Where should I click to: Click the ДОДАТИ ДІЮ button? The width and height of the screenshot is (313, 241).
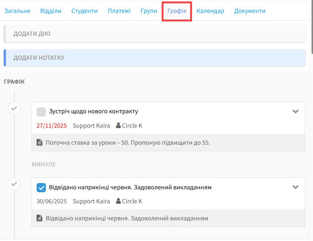155,34
